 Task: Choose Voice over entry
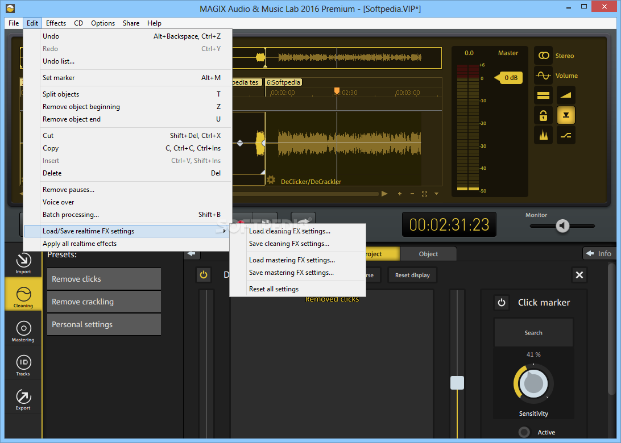(x=127, y=202)
